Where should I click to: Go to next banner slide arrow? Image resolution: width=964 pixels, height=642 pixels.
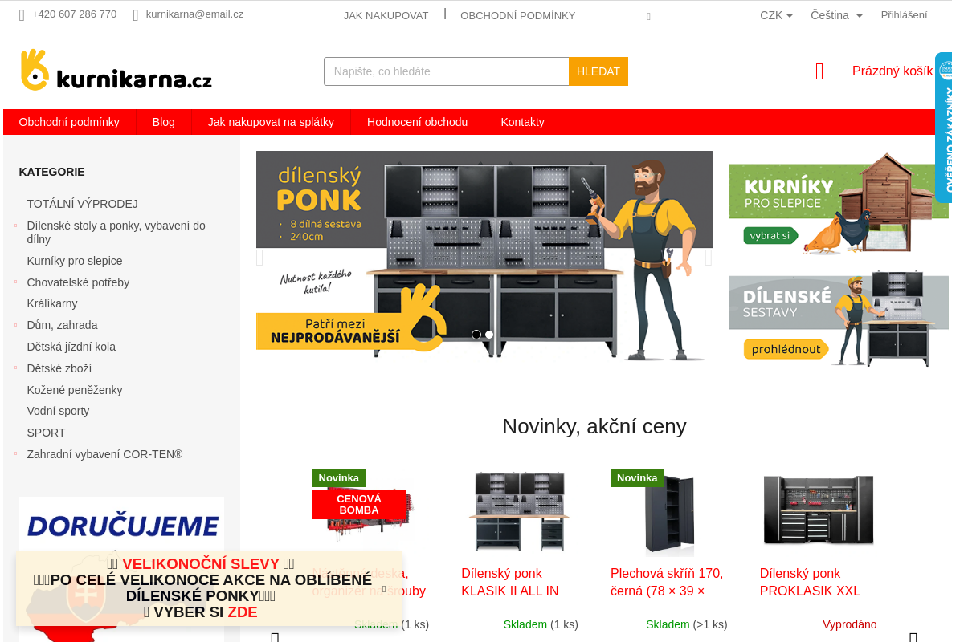coord(709,258)
